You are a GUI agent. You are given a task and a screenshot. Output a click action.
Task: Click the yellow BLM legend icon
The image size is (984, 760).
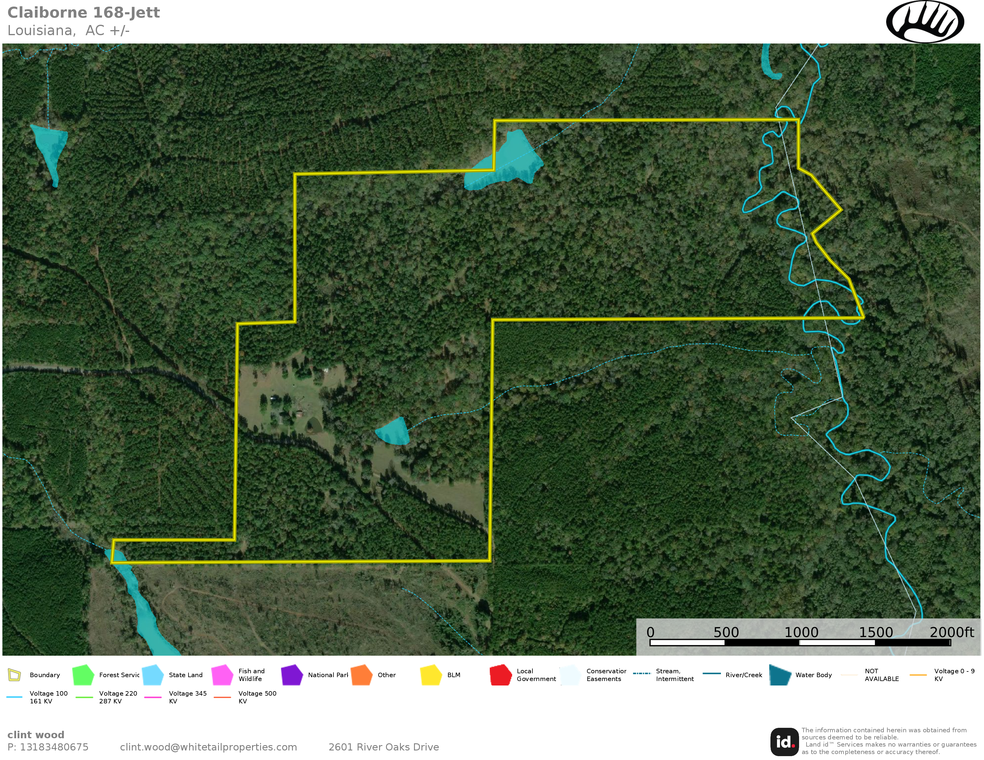(x=431, y=675)
